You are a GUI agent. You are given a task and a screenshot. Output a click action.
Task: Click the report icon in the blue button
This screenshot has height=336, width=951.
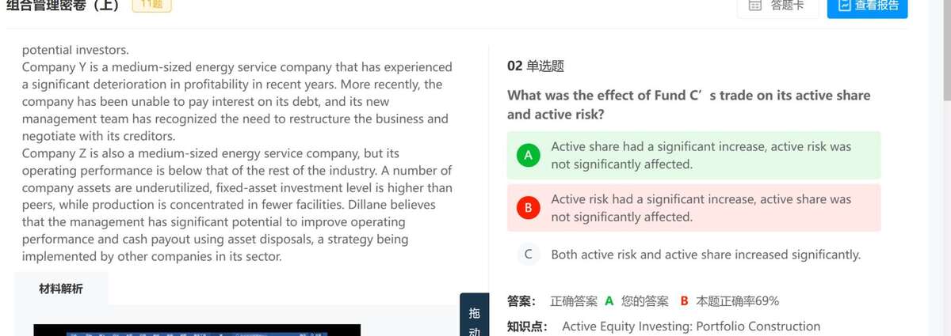point(844,6)
